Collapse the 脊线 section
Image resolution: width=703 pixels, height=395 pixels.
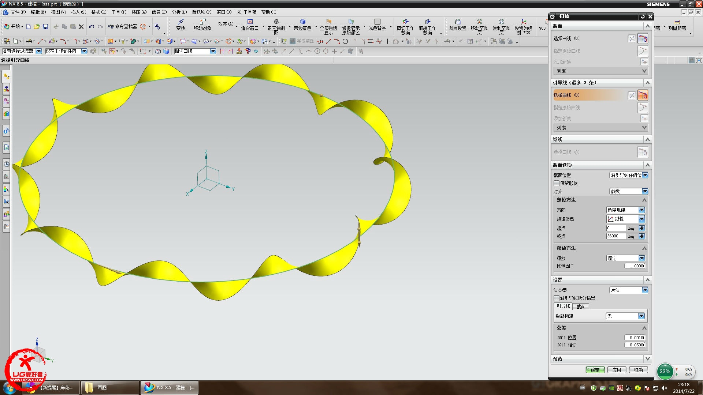click(x=647, y=139)
